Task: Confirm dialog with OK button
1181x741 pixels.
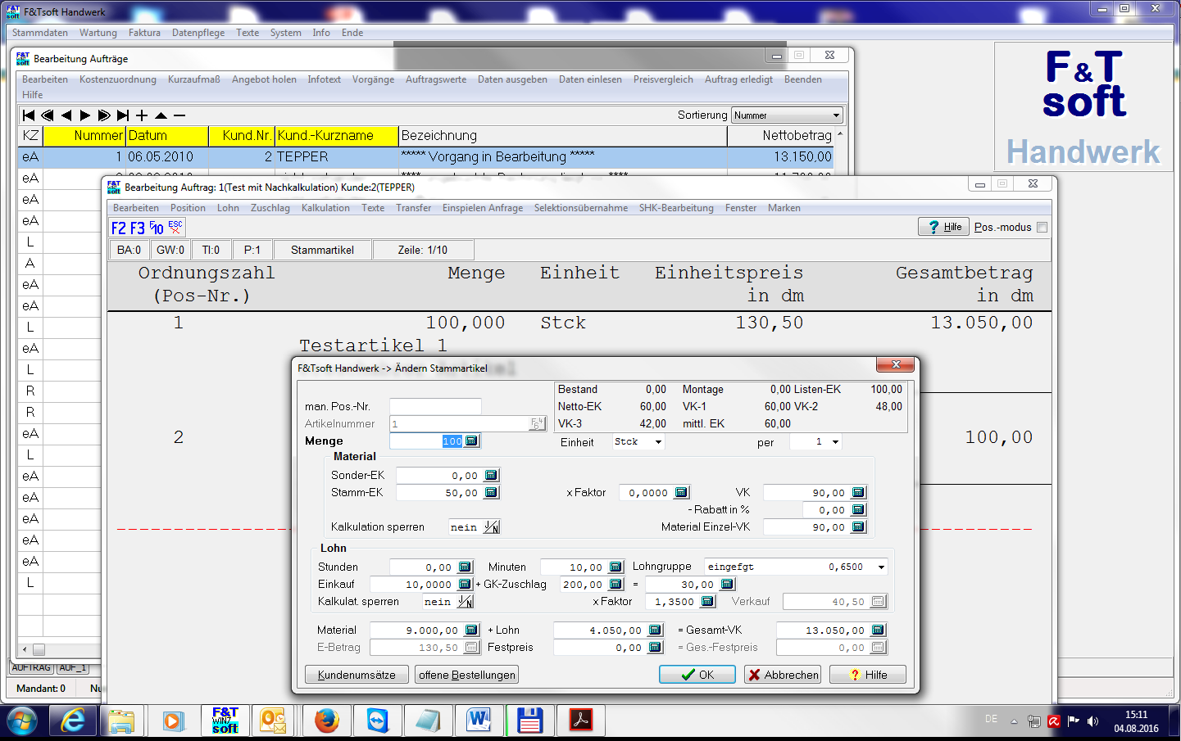Action: 697,675
